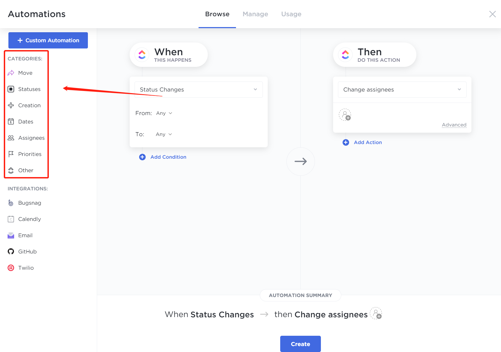Open the To status Any dropdown
Viewport: 501px width, 352px height.
(164, 134)
